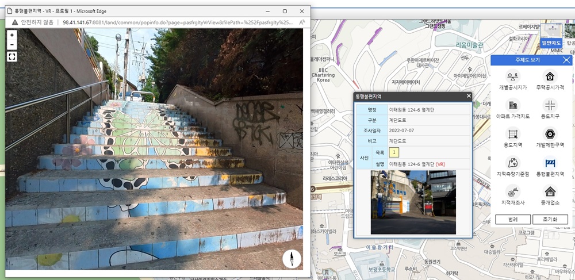The height and width of the screenshot is (280, 575).
Task: Close the 통행불편지역 info popup
Action: click(x=468, y=96)
